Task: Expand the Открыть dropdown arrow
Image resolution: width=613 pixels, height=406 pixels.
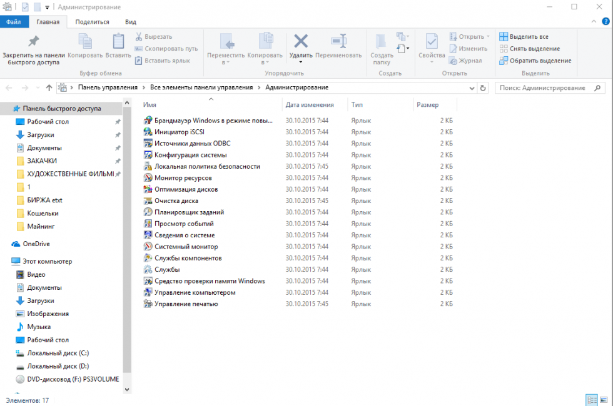Action: click(x=488, y=37)
